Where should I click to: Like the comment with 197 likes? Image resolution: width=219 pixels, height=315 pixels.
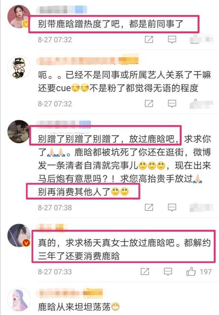pos(191,271)
